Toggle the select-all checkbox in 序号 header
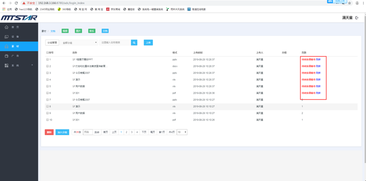Image resolution: width=366 pixels, height=181 pixels. (47, 52)
